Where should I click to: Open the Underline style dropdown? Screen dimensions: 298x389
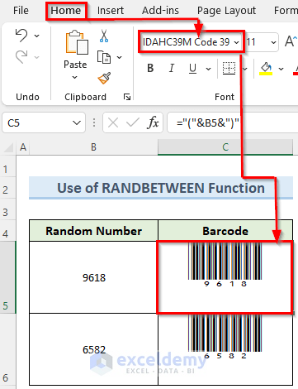[x=209, y=69]
